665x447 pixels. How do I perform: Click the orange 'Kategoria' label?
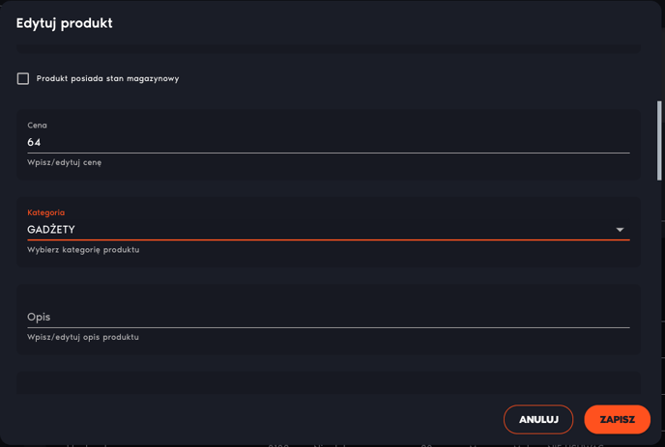[x=45, y=212]
